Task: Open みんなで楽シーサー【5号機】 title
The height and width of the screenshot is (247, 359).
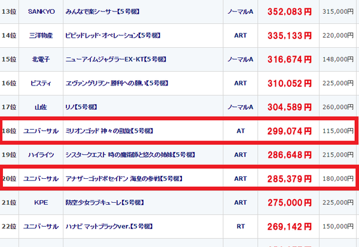Action: (x=102, y=11)
